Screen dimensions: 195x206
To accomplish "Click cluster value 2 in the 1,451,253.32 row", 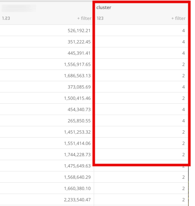I will pos(184,132).
